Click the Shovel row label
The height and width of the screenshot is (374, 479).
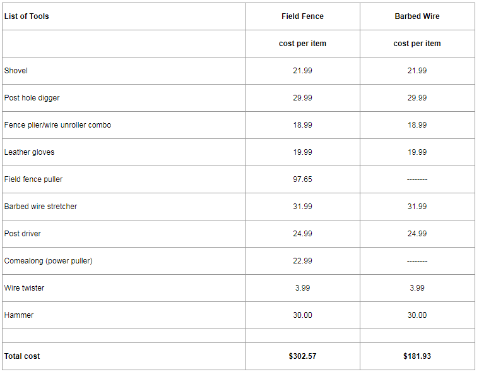pos(16,71)
